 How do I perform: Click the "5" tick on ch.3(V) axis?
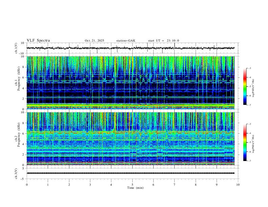(23, 168)
